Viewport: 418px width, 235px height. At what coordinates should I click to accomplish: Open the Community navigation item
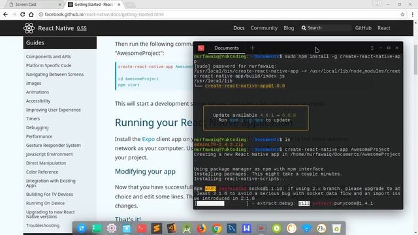pos(264,28)
